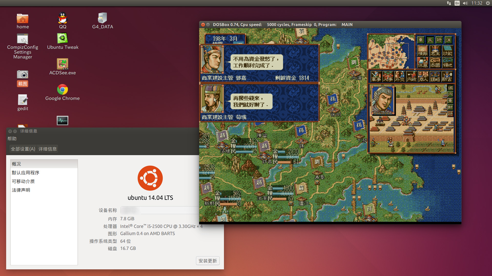492x276 pixels.
Task: Open CompizConfig Settings Manager icon
Action: pyautogui.click(x=23, y=47)
